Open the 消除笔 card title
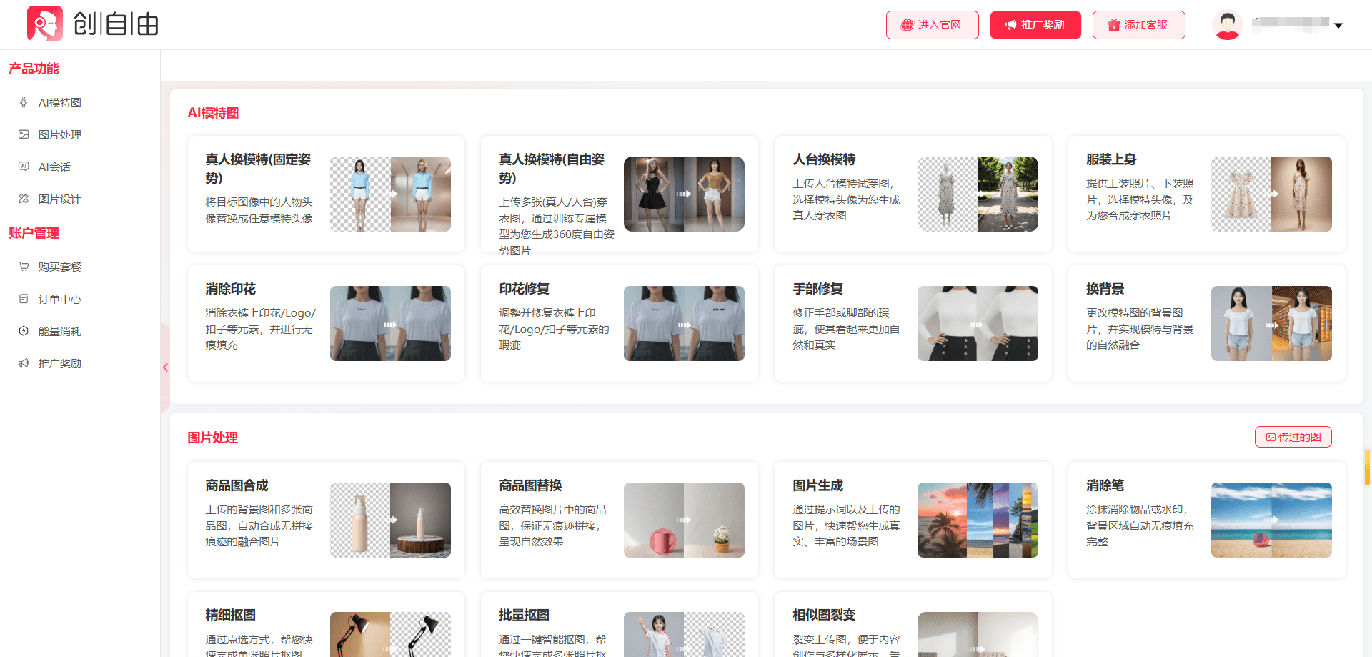 point(1105,485)
